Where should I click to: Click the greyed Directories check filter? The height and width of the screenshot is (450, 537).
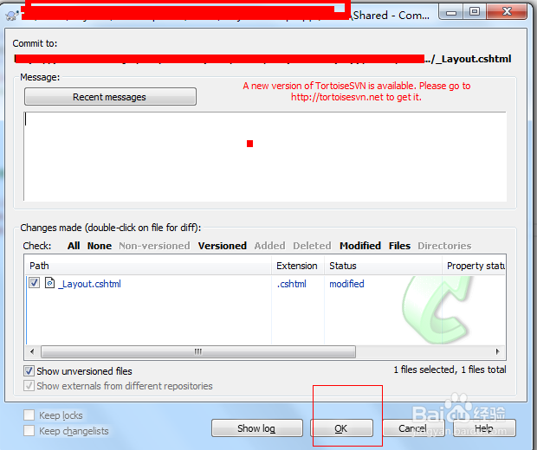444,246
